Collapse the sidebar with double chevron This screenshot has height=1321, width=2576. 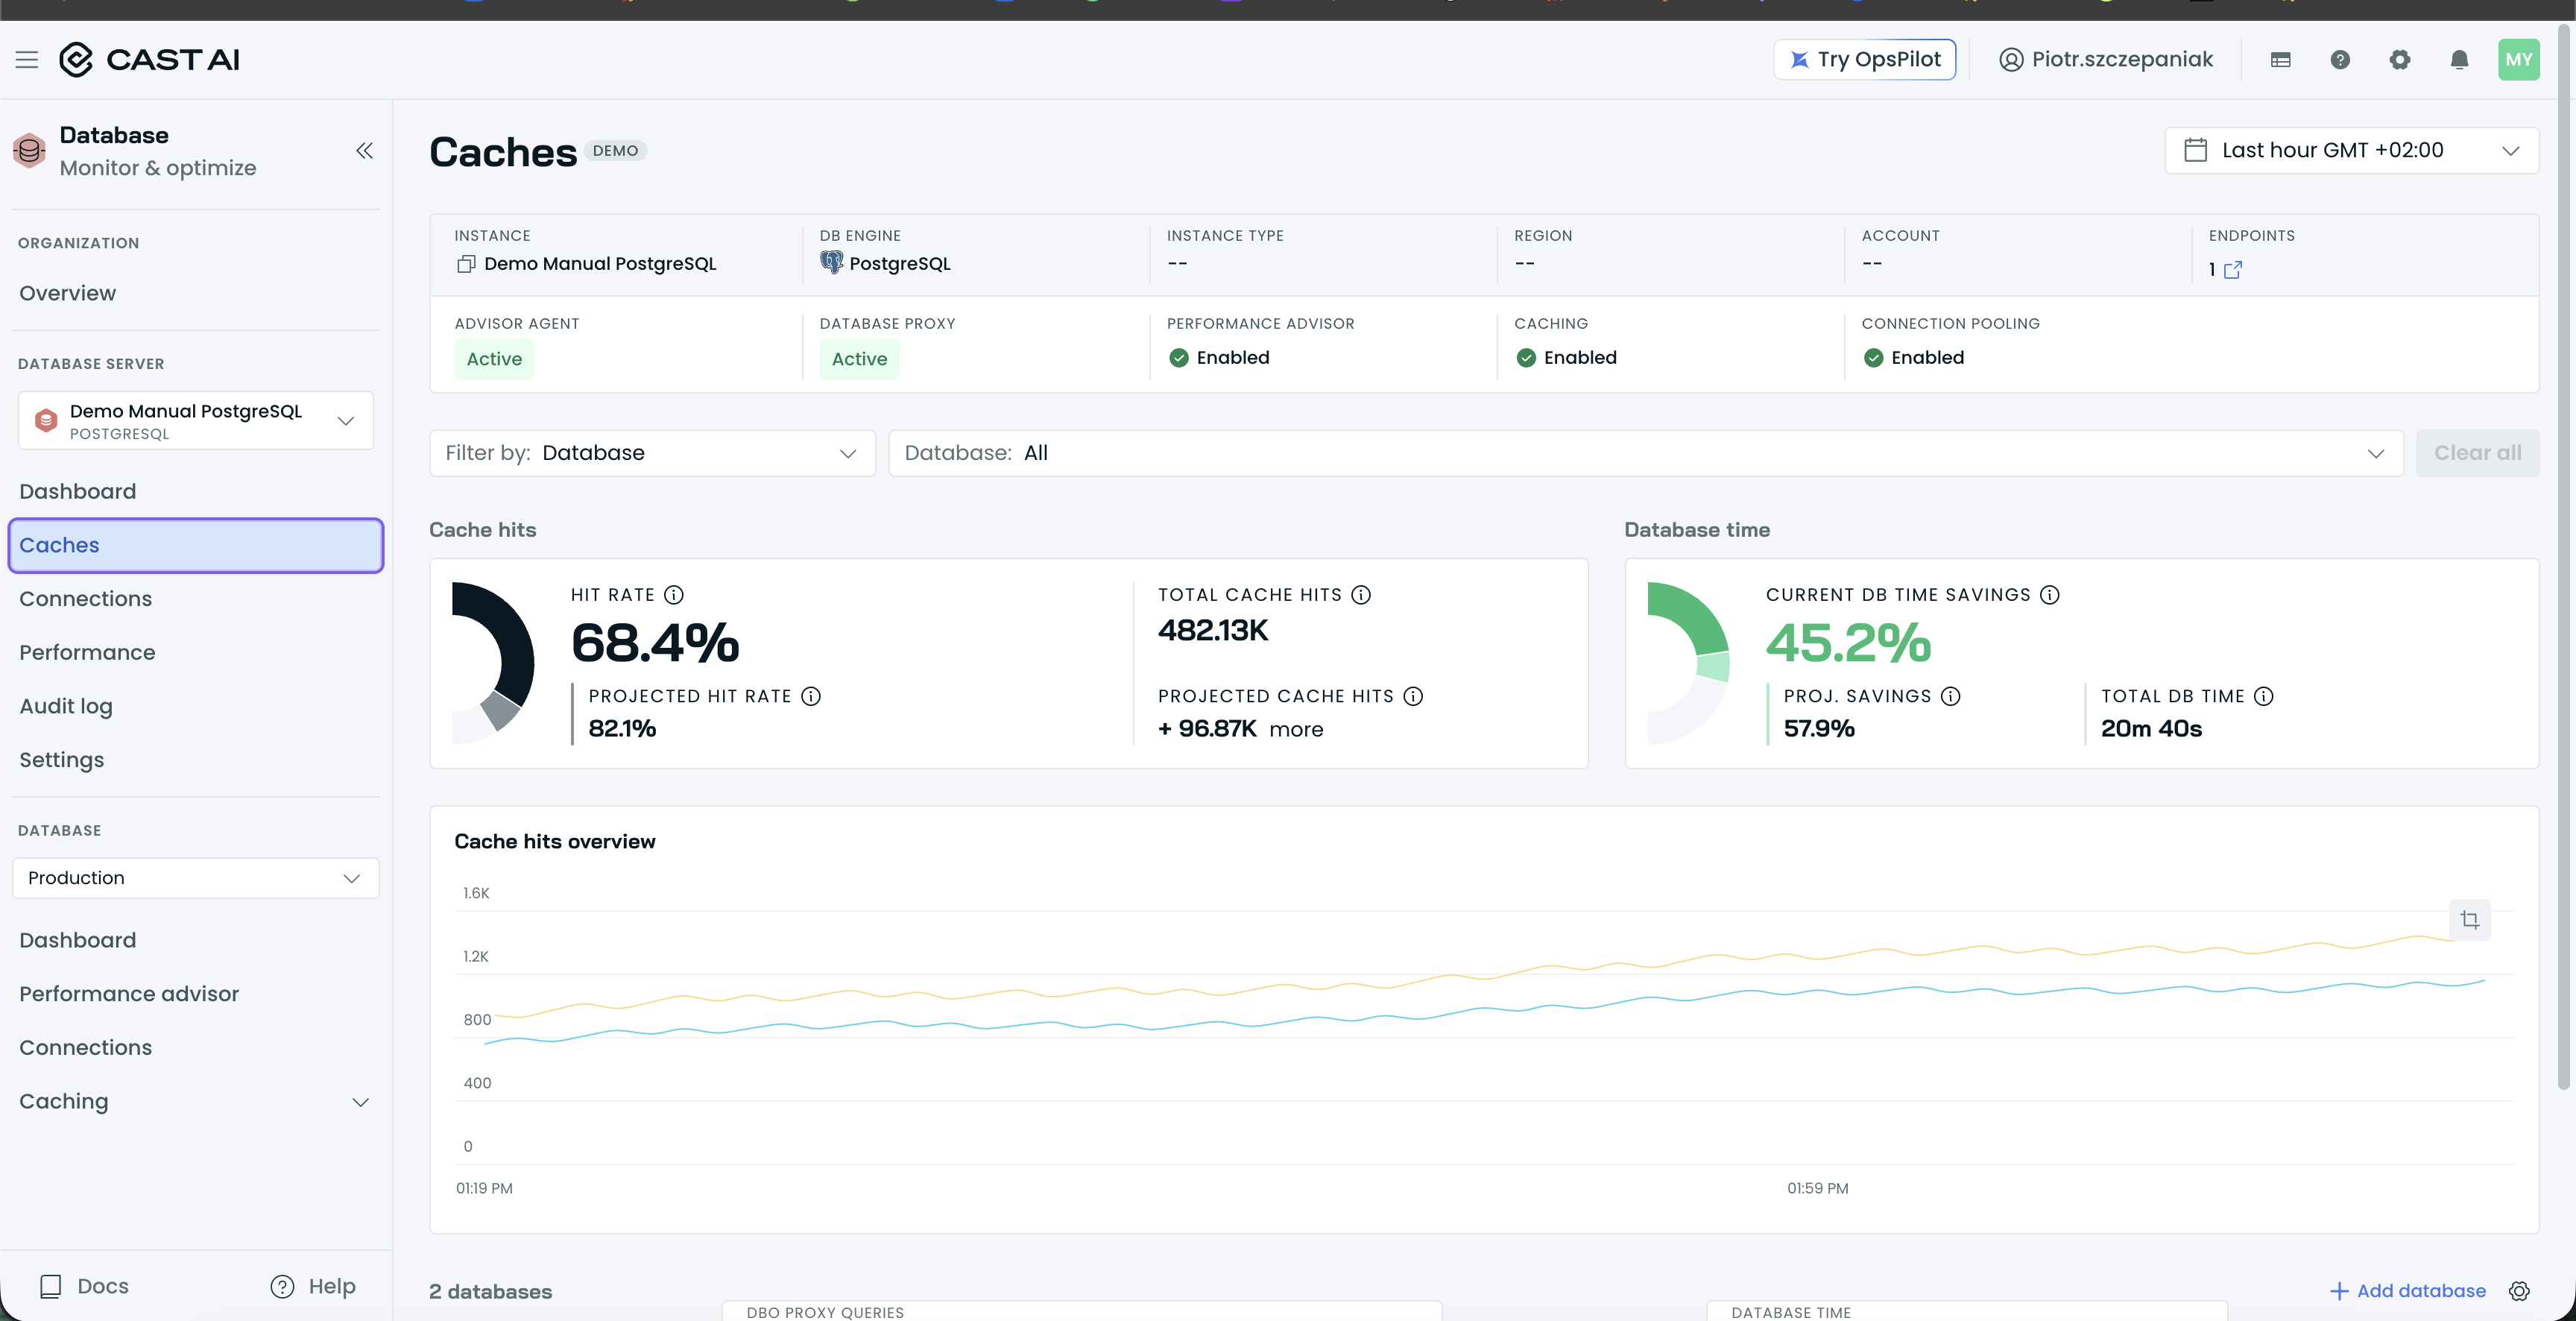coord(364,151)
